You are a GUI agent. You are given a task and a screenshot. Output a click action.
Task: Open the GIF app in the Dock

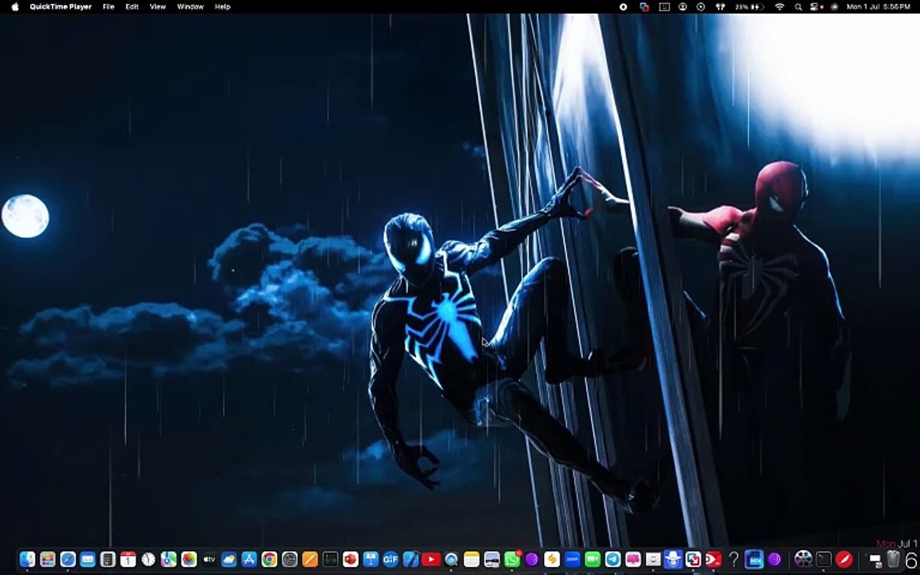point(391,559)
